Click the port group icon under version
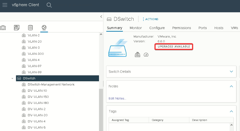 pos(137,54)
